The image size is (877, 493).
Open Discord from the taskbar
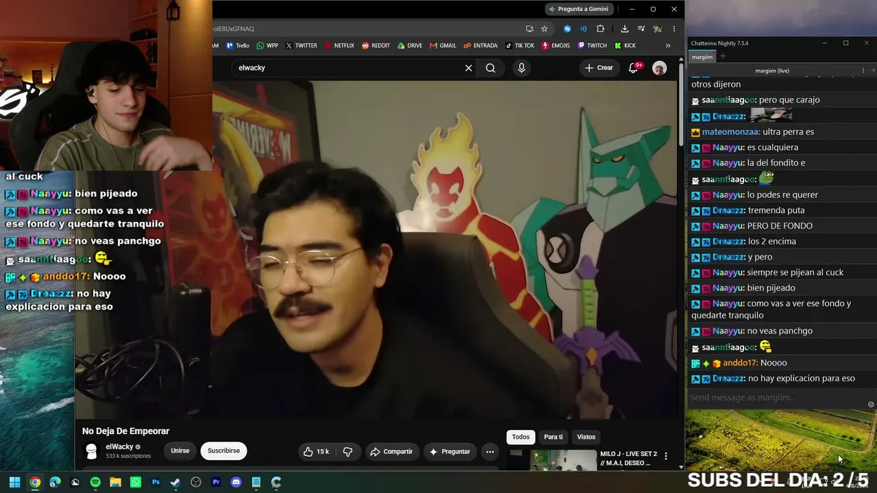point(236,482)
